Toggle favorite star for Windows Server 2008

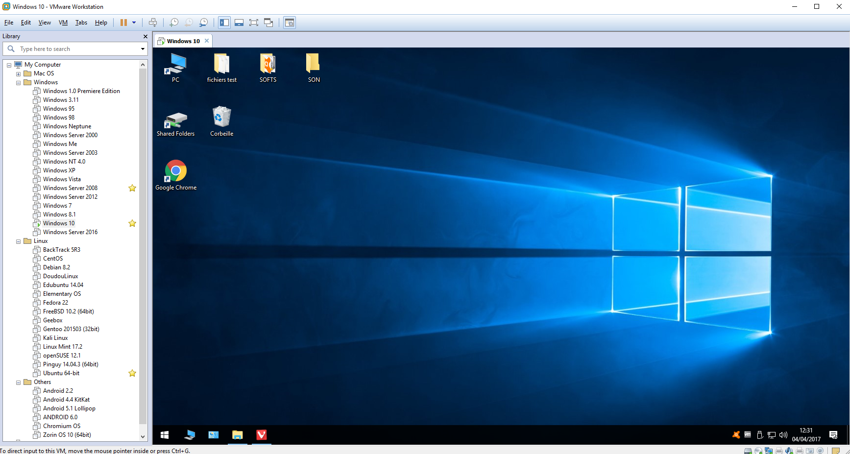pos(132,188)
